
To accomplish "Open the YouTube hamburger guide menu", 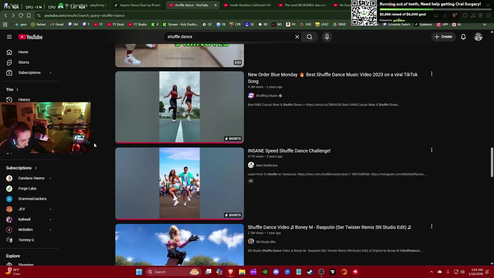I will tap(9, 37).
